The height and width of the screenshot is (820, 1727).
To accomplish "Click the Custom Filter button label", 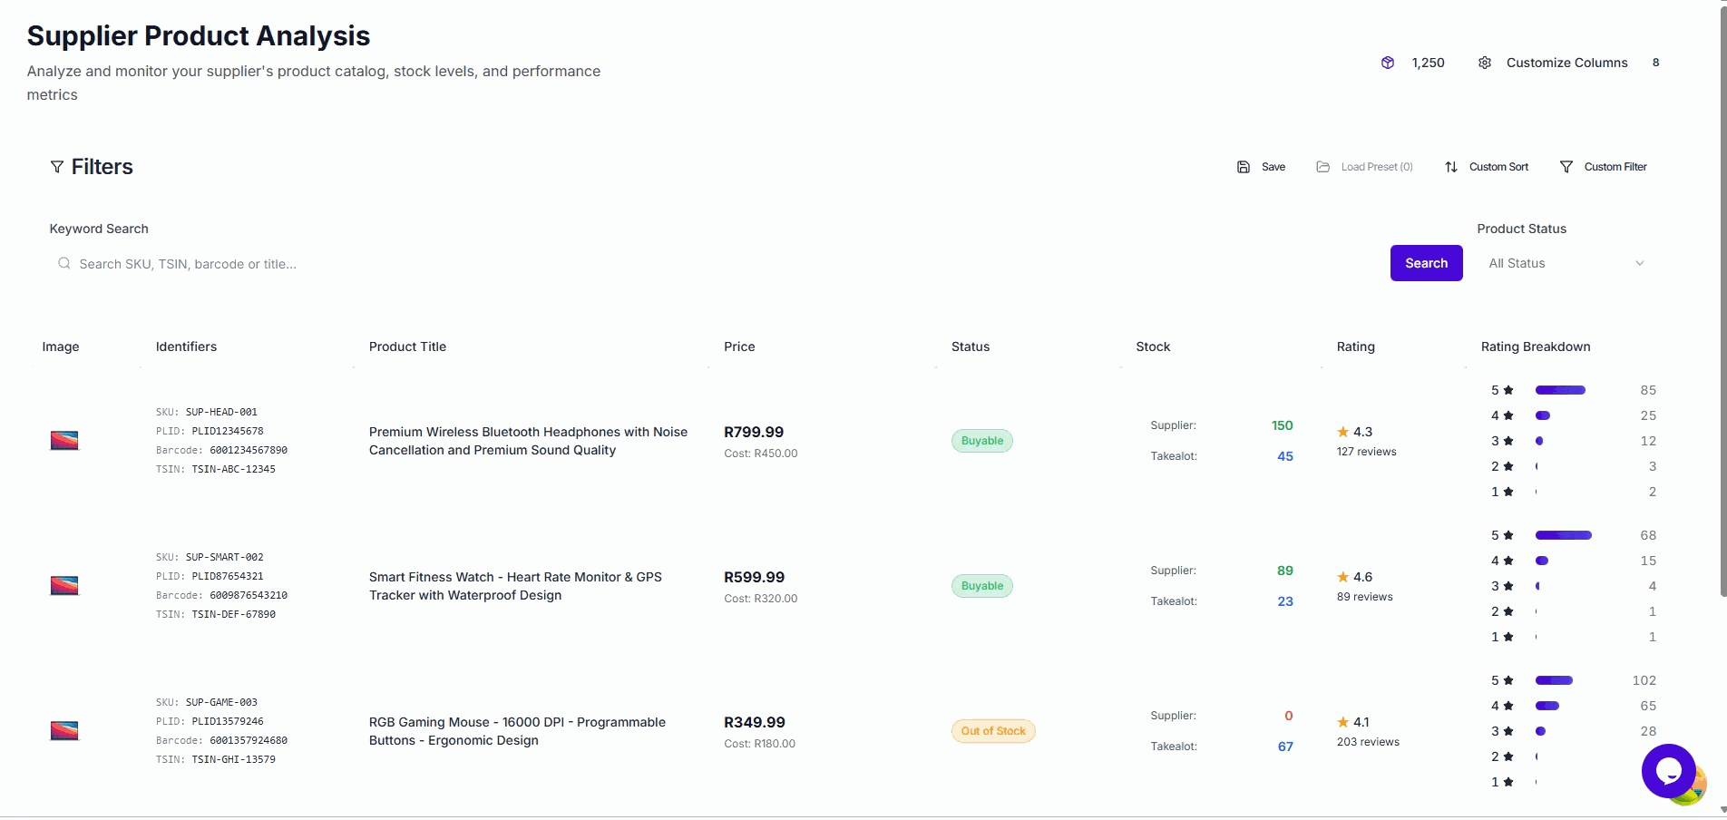I will click(x=1615, y=167).
